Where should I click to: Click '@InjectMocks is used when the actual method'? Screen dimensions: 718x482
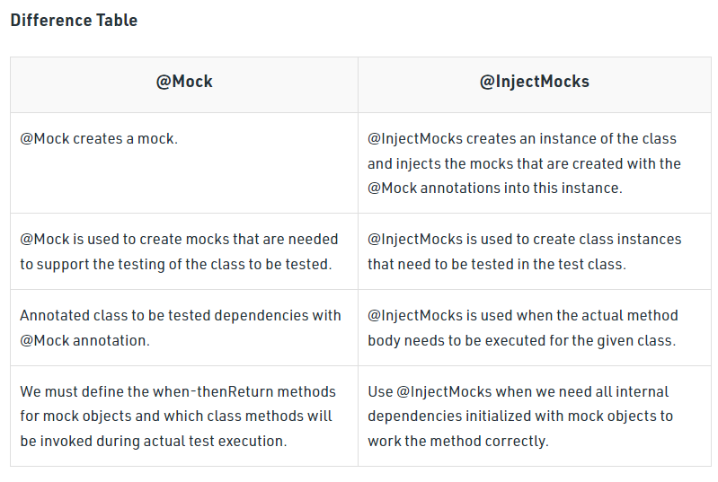tap(522, 316)
